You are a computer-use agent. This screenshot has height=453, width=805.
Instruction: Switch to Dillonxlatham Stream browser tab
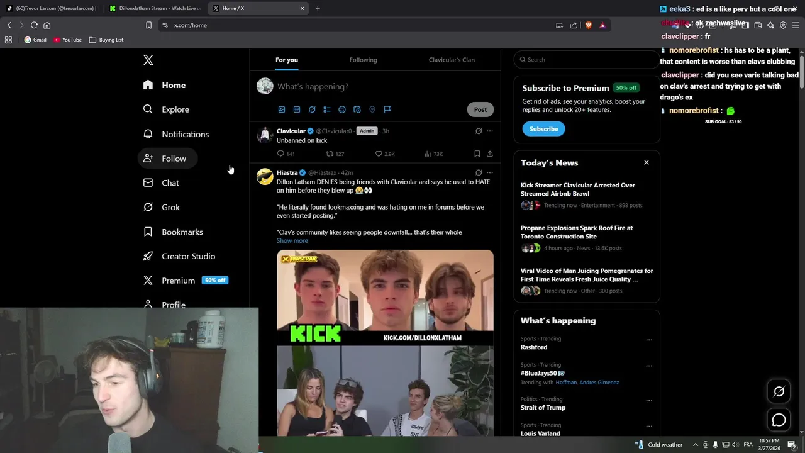pos(155,8)
